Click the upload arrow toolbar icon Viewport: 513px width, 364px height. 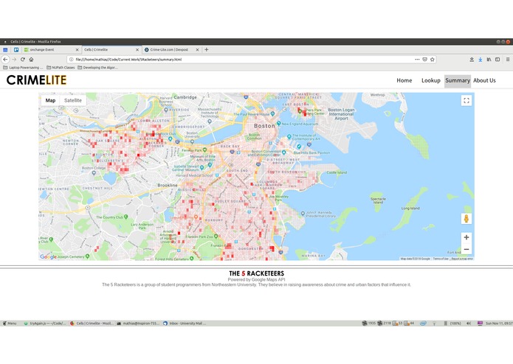click(472, 60)
